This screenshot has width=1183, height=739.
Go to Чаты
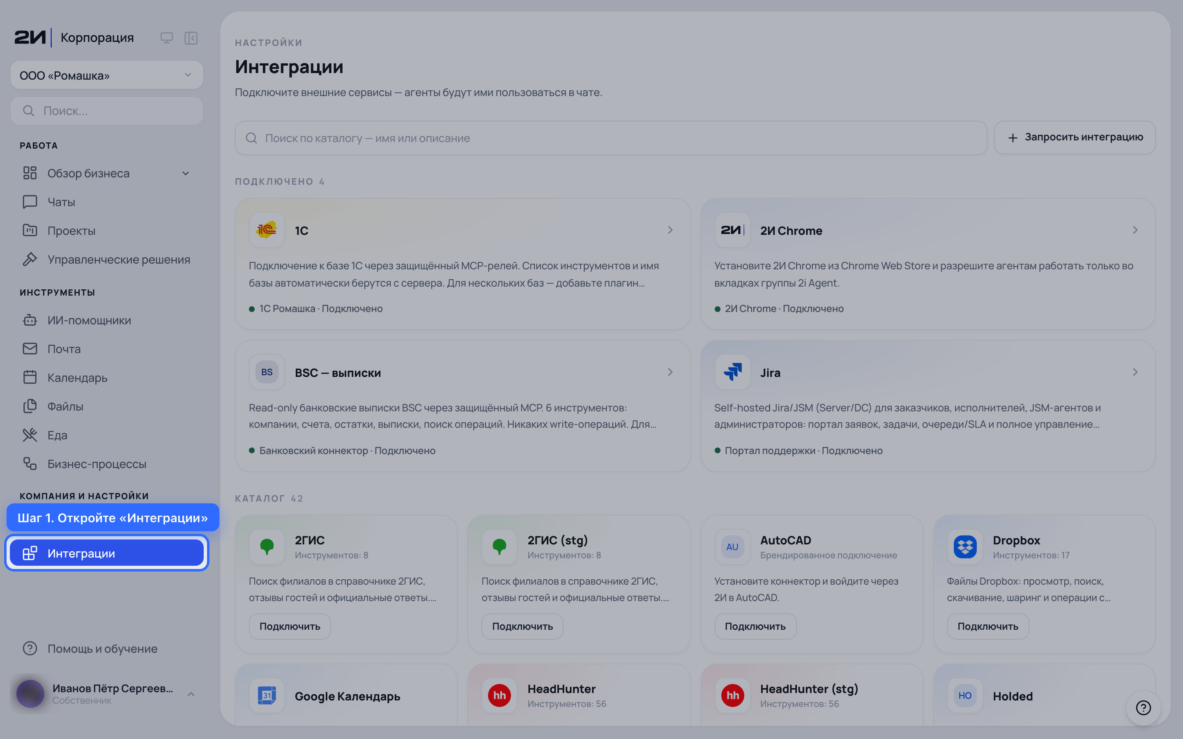pyautogui.click(x=106, y=202)
